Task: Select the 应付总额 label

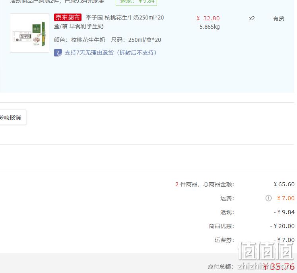Action: coord(221,267)
